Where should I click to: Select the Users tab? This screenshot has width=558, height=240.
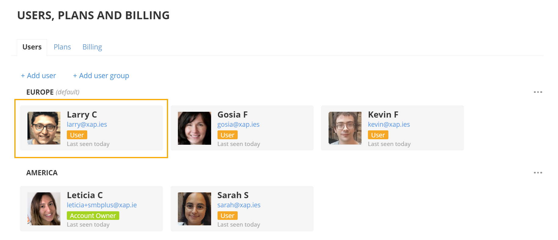(x=32, y=47)
